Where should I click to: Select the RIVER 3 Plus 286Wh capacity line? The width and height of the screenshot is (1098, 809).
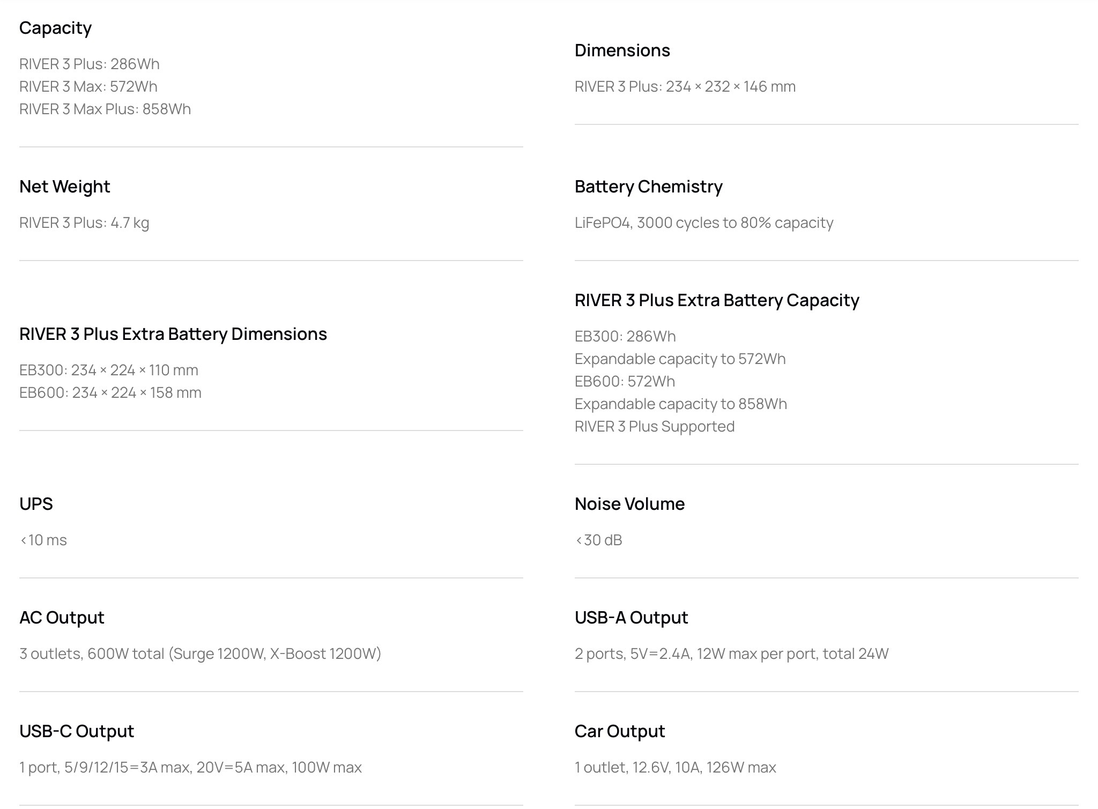(90, 64)
